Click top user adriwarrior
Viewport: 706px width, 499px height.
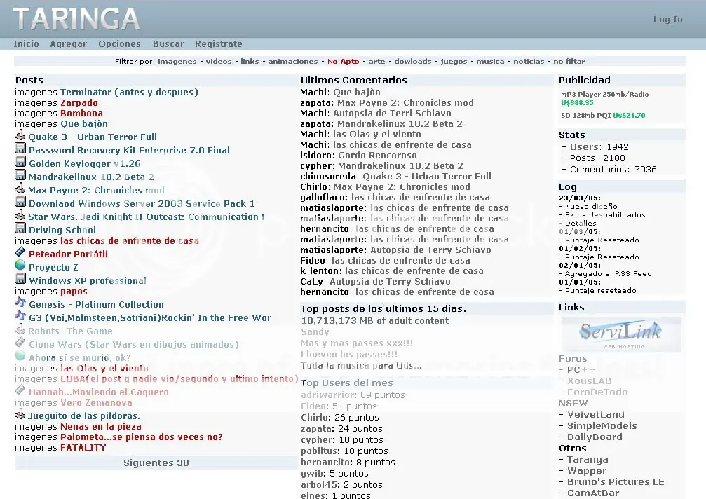coord(328,395)
